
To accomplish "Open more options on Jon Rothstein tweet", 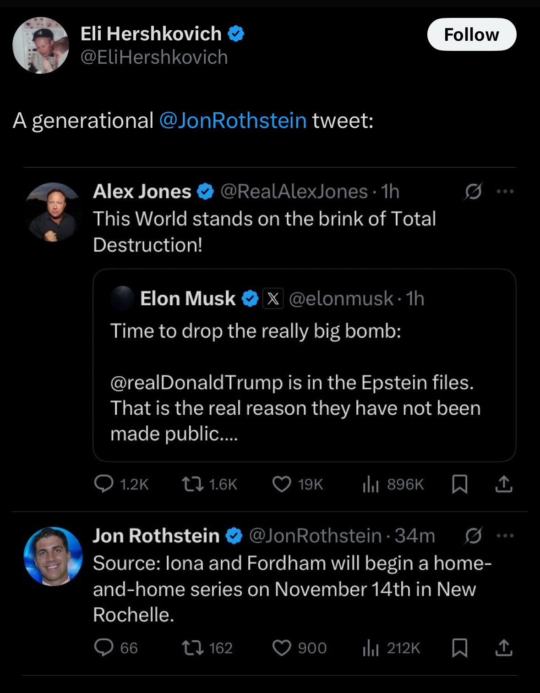I will (x=505, y=536).
